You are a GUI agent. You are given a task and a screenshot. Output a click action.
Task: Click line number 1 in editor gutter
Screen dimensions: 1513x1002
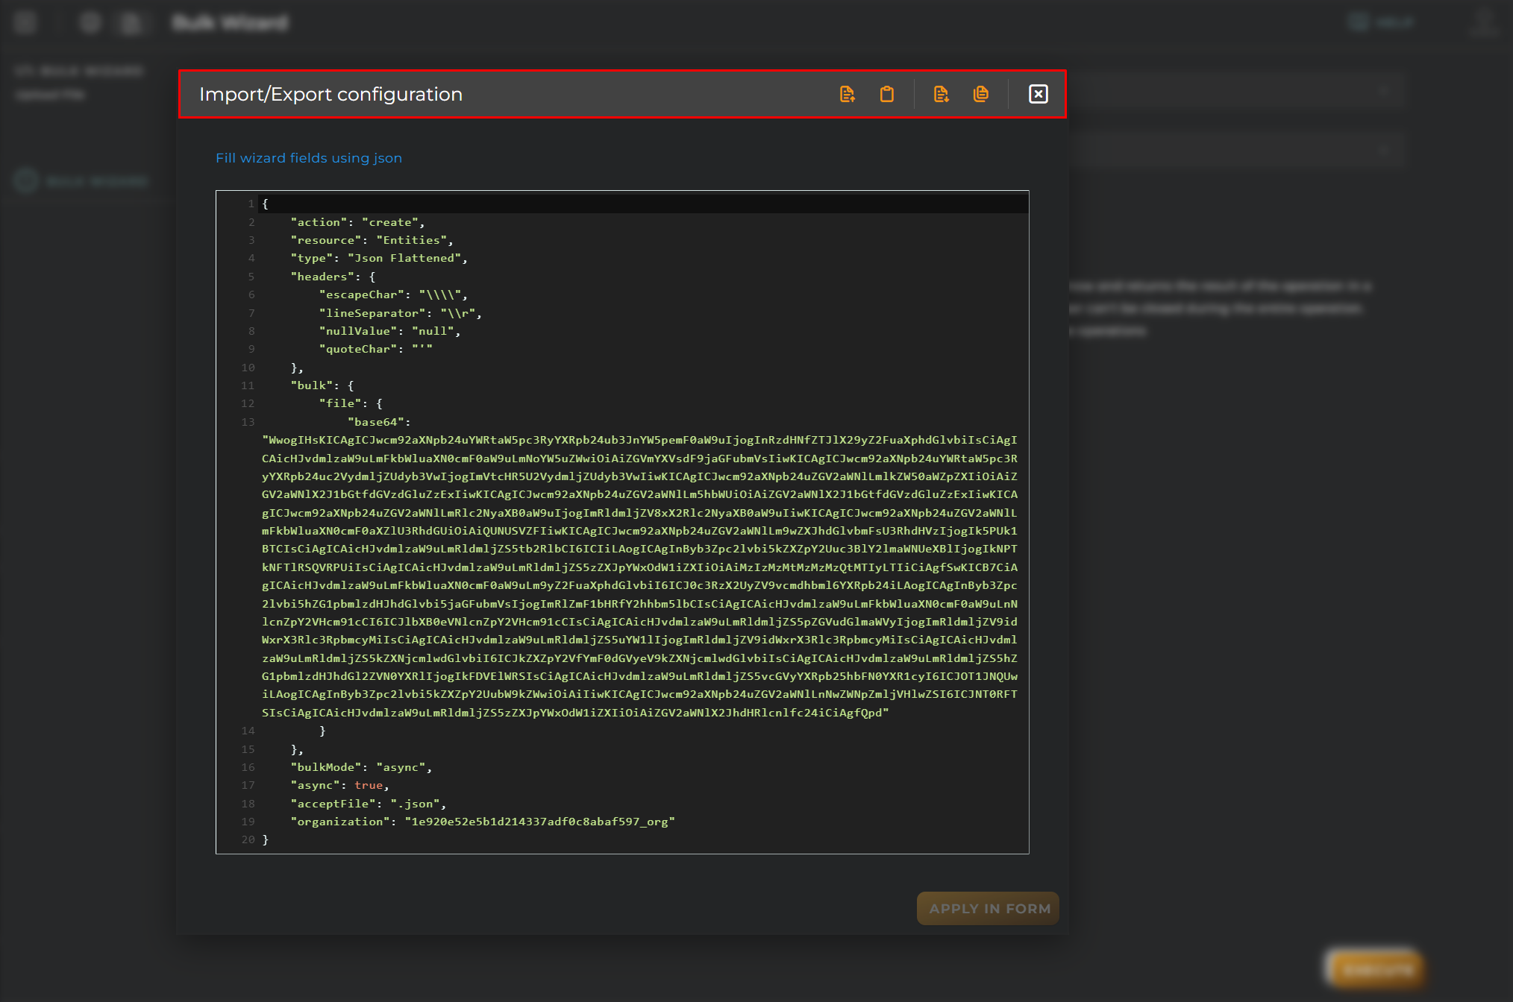251,204
